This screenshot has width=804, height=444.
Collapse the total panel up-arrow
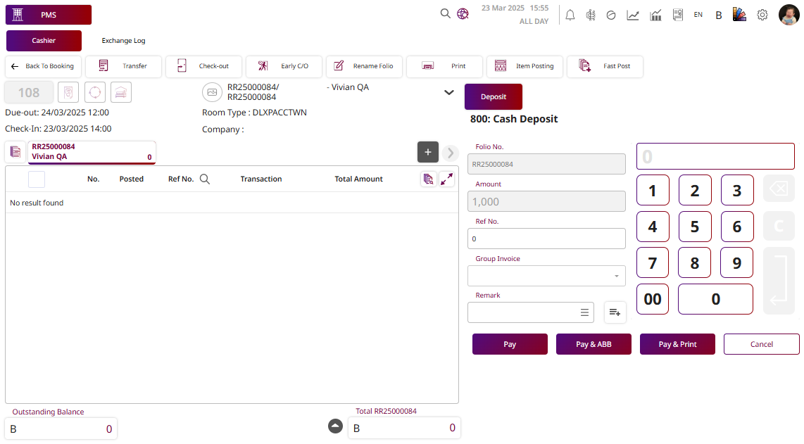pyautogui.click(x=336, y=426)
